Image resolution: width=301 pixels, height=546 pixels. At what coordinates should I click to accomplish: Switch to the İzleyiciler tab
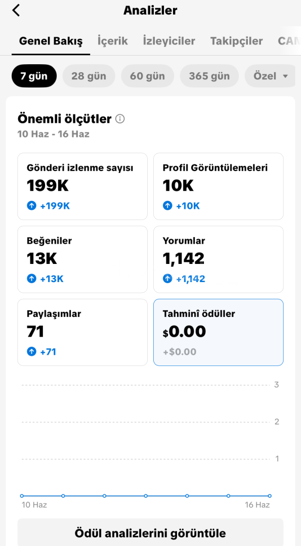[x=169, y=41]
